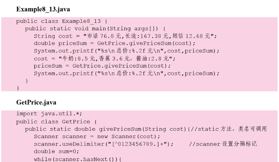Click the 'while(scanner.hasNext())' line
This screenshot has height=162, width=279.
[x=77, y=159]
